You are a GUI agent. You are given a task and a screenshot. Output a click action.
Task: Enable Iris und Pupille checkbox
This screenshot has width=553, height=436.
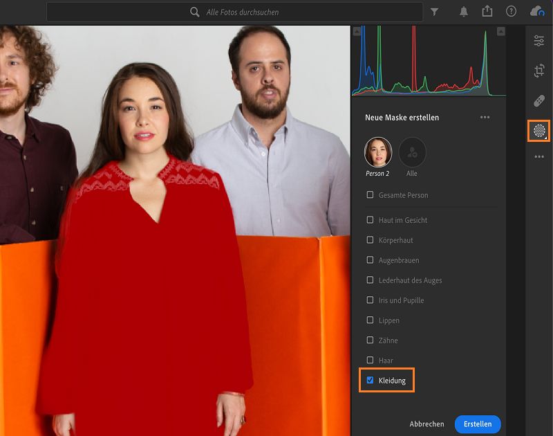click(370, 300)
